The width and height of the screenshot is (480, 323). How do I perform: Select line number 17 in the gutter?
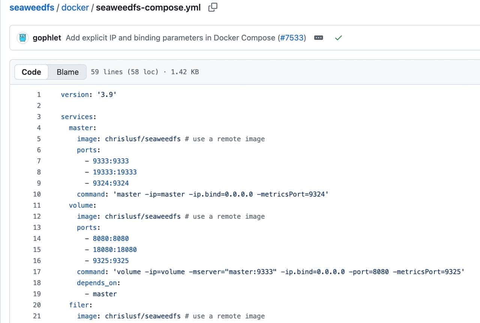[37, 272]
